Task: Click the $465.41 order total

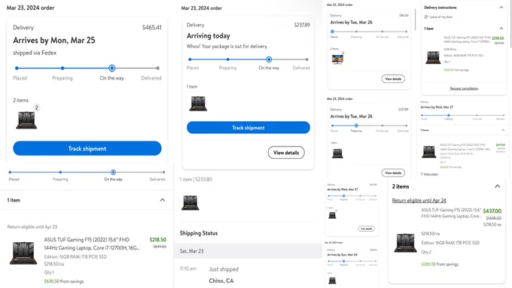Action: 152,27
